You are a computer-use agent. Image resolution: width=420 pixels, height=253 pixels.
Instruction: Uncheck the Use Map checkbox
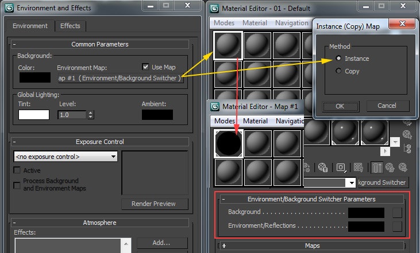point(146,67)
